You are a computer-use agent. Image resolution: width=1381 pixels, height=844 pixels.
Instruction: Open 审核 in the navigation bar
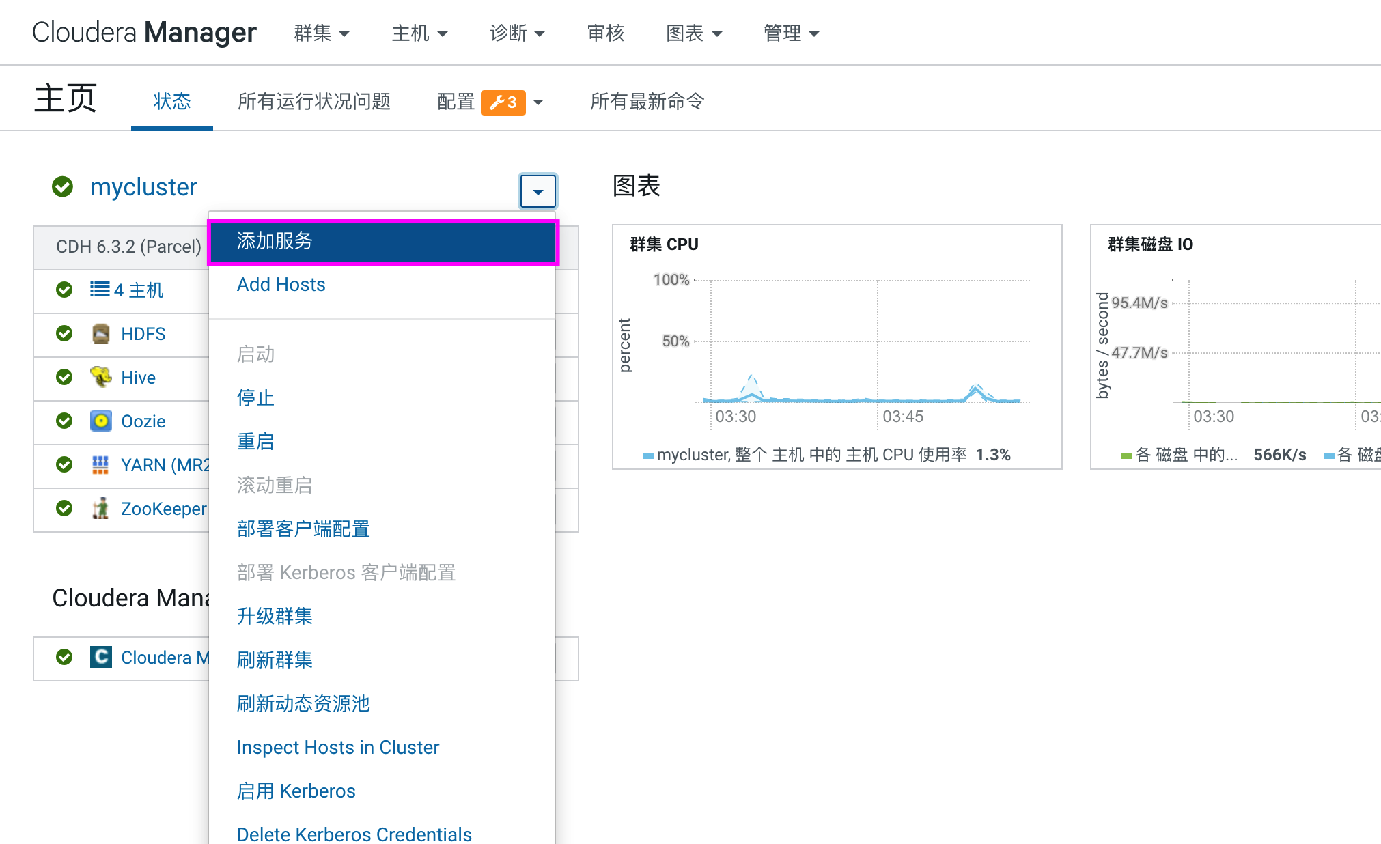pos(605,33)
